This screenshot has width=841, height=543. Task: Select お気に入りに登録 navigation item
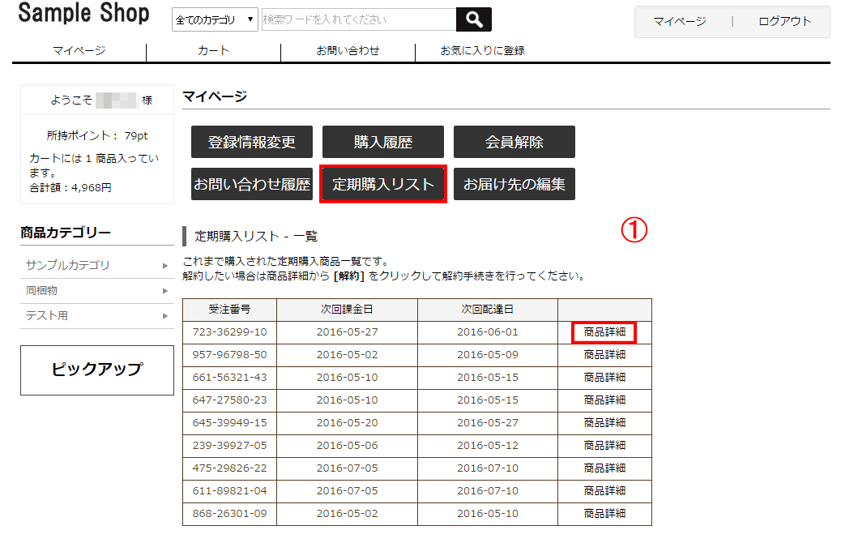(482, 50)
